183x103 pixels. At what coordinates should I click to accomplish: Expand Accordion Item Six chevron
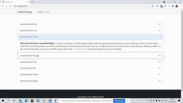click(160, 68)
